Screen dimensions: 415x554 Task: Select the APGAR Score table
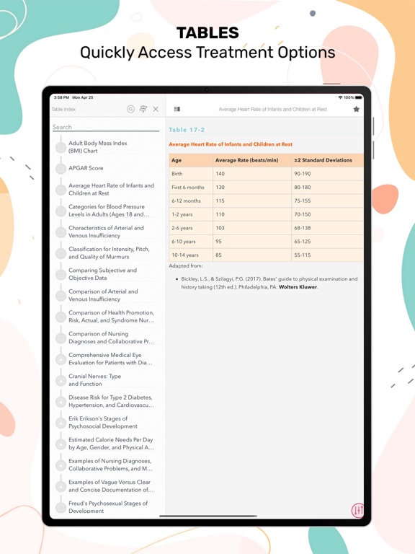pyautogui.click(x=86, y=168)
